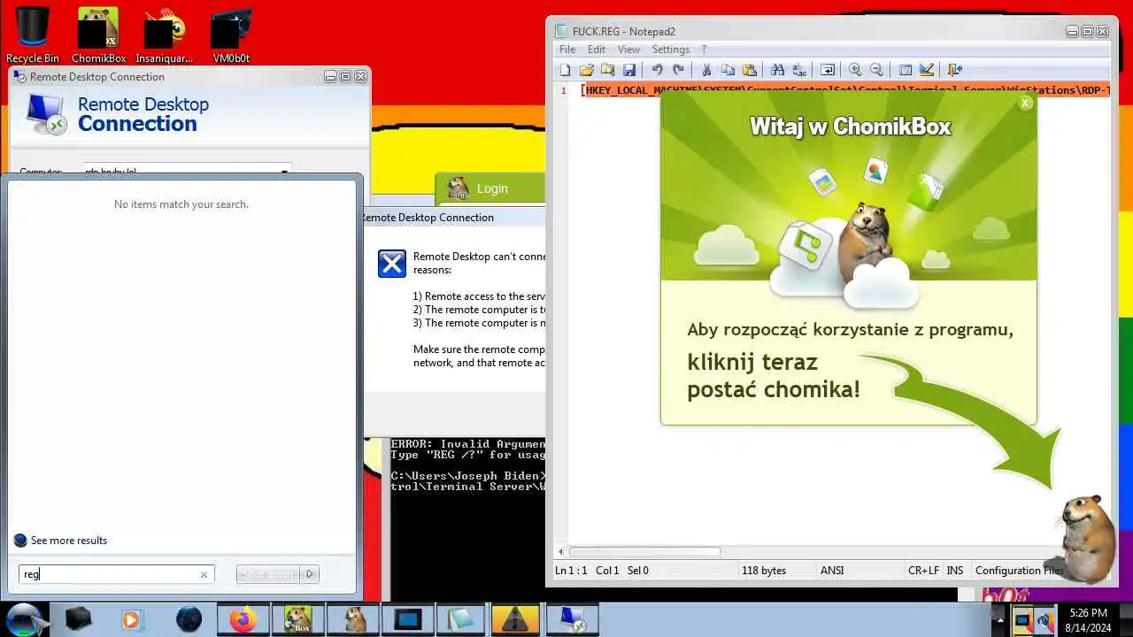Switch to the Login tab
Viewport: 1133px width, 637px height.
[x=489, y=188]
